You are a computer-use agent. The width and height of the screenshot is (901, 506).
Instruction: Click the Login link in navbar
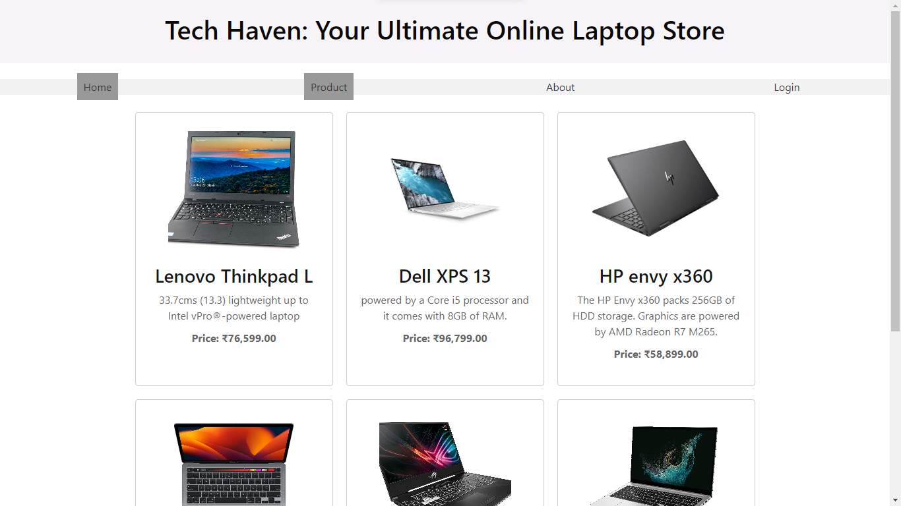point(786,87)
